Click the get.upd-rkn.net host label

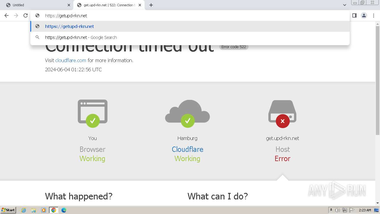click(x=282, y=138)
